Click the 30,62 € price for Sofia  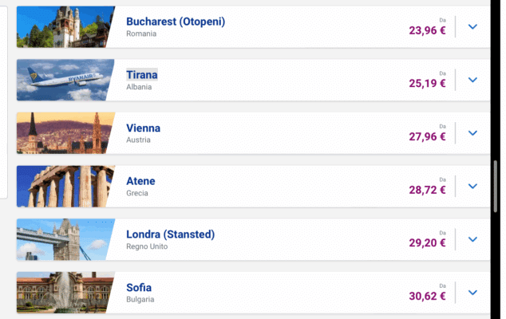427,297
